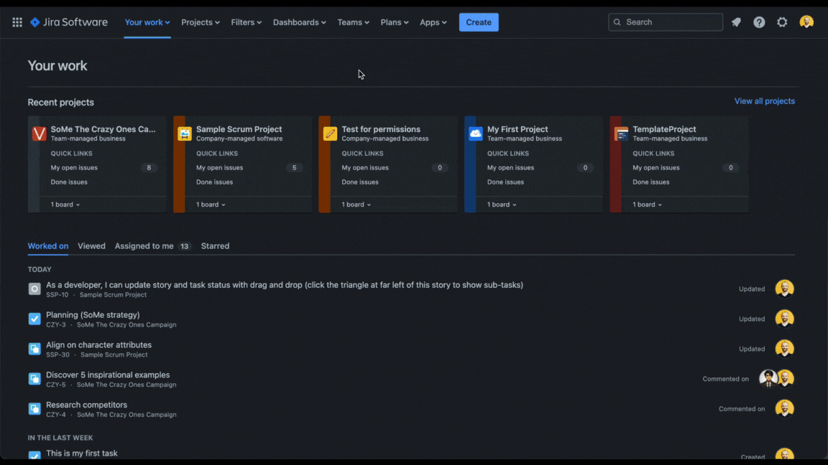Open issue Discover 5 inspirational examples

point(108,375)
